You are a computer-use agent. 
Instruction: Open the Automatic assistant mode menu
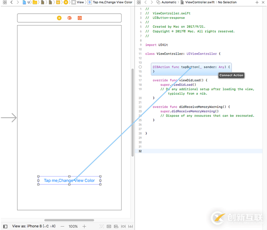pos(167,2)
